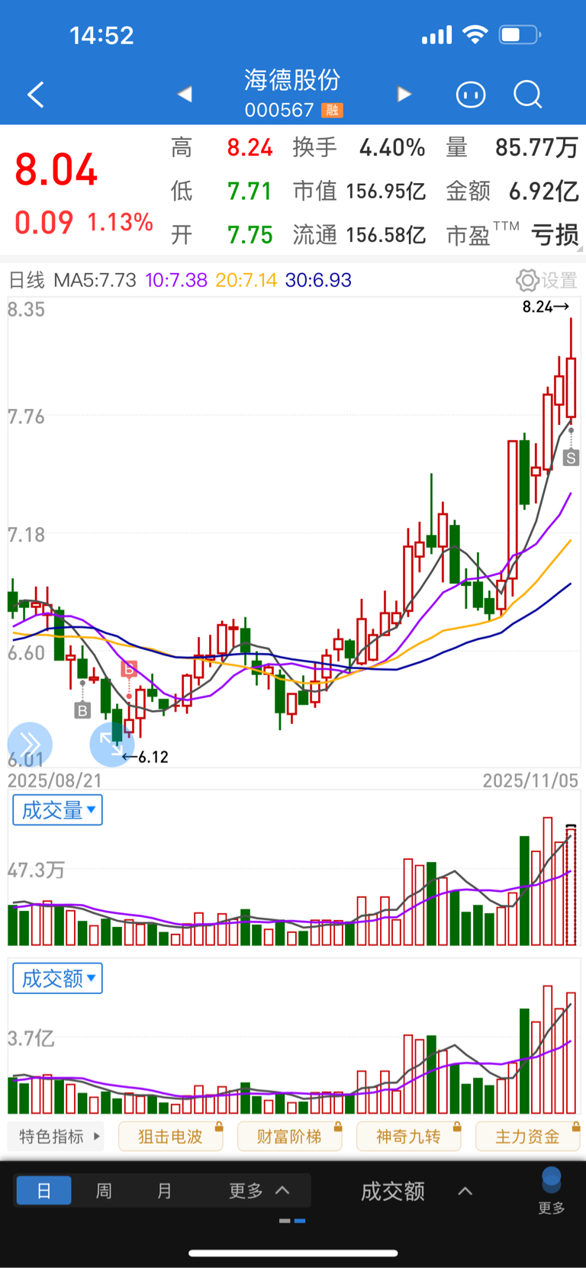Viewport: 586px width, 1268px height.
Task: Go to the previous stock with the left triangle
Action: coord(185,94)
